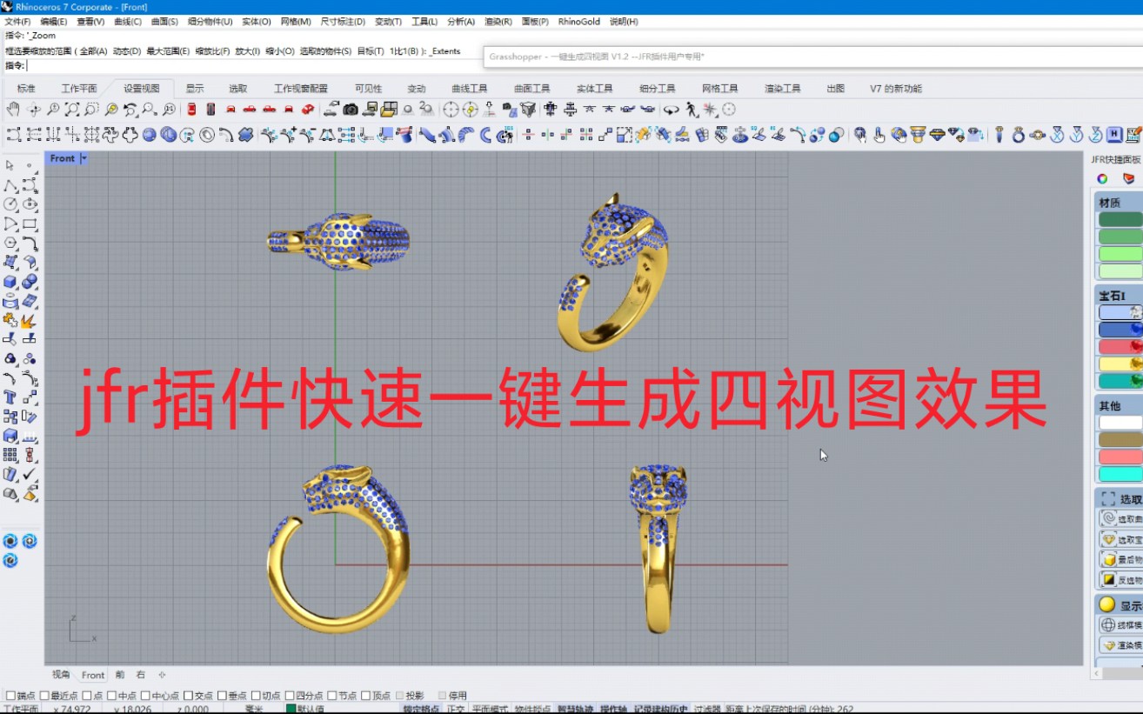This screenshot has width=1143, height=714.
Task: Toggle 正交 mode in the status bar
Action: point(455,708)
